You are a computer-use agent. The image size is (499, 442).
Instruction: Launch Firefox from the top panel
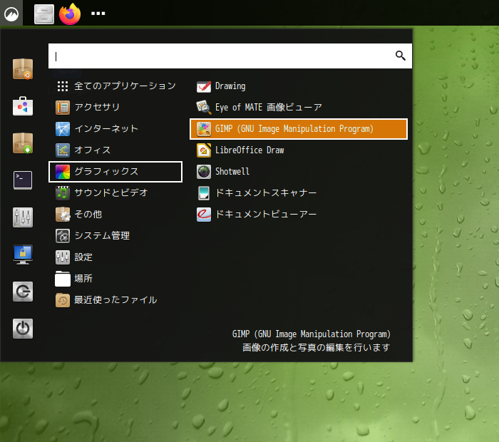70,14
